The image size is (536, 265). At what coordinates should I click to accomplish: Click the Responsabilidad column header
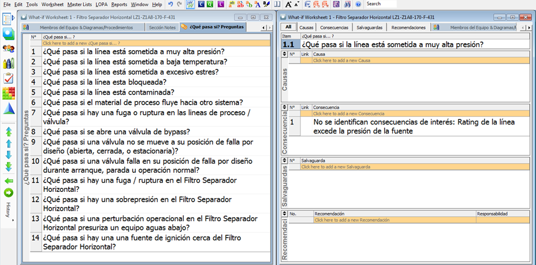[x=502, y=214]
